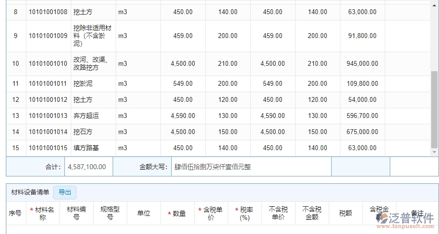Image resolution: width=439 pixels, height=234 pixels.
Task: Click the table's vertical scrollbar thumb
Action: [435, 110]
